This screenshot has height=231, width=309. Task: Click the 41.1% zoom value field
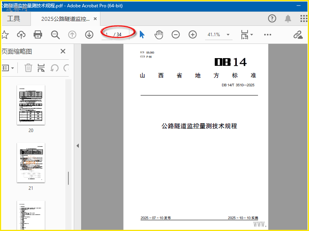pos(214,35)
